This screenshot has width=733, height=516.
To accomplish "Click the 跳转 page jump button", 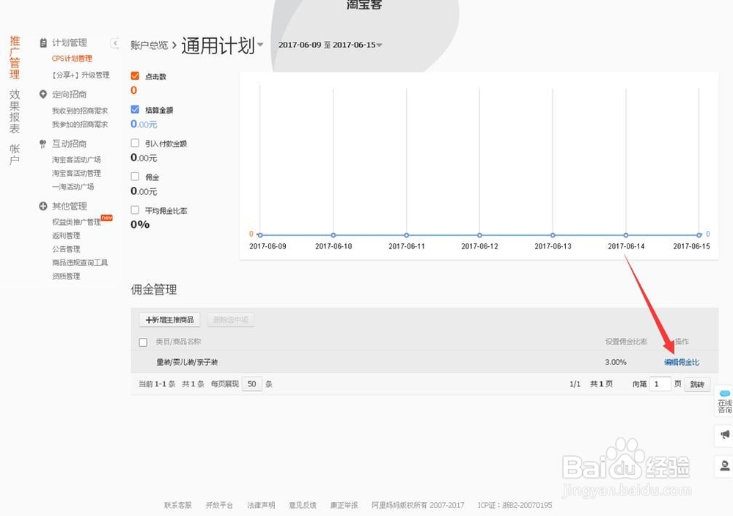I will [697, 384].
